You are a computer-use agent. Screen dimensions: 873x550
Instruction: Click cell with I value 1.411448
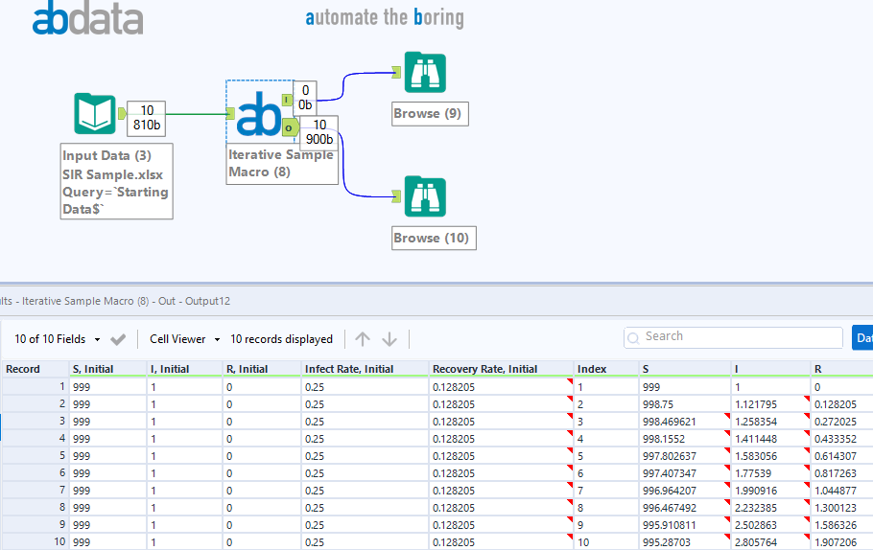(x=771, y=439)
